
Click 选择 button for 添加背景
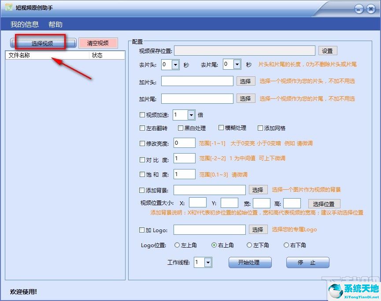tap(258, 190)
